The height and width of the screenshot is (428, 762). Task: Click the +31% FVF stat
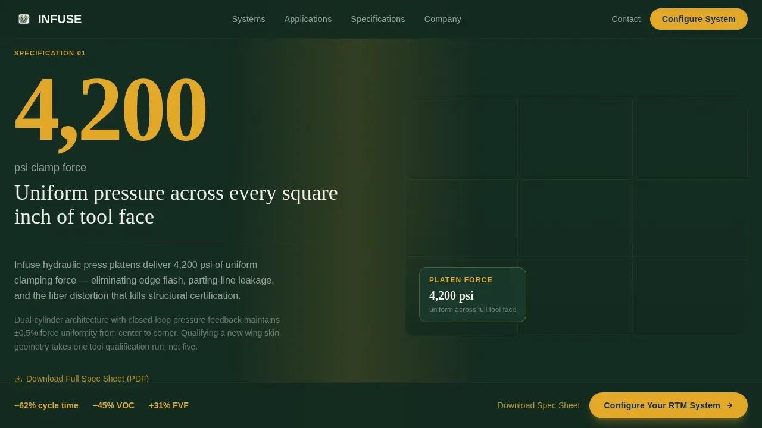pyautogui.click(x=168, y=405)
